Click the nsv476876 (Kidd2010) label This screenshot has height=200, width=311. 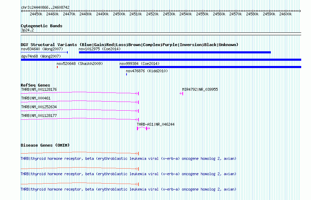[x=147, y=71]
